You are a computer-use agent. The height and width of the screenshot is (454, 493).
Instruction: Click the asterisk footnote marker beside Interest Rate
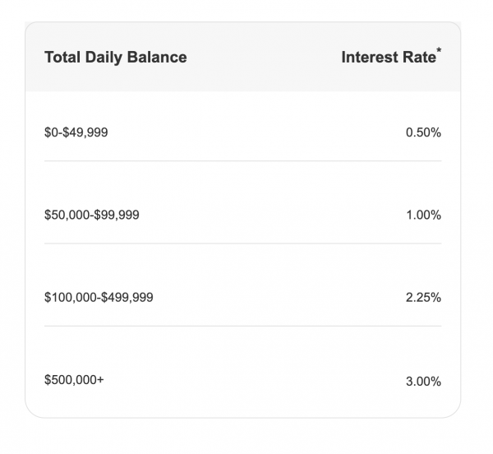tap(439, 53)
